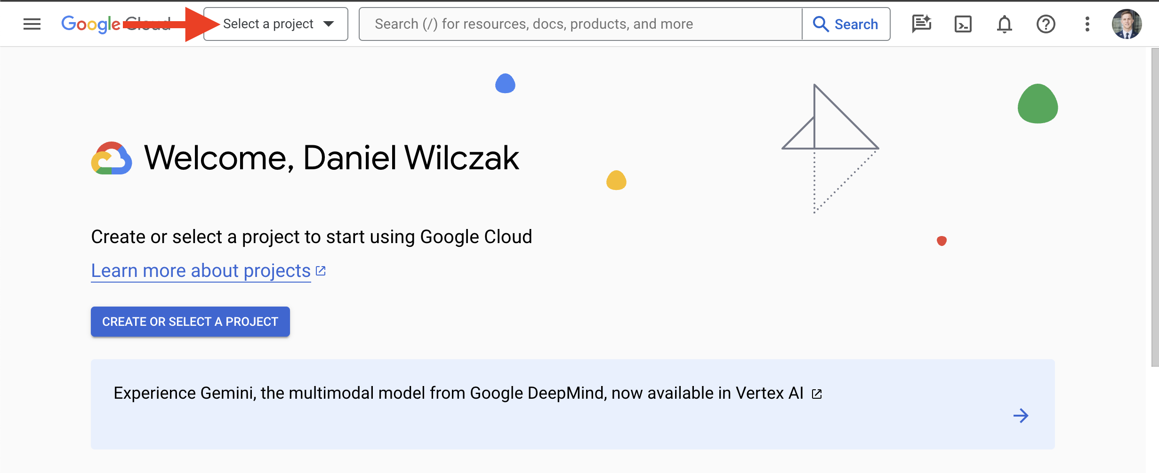Click the Search button
Viewport: 1159px width, 473px height.
coord(846,24)
